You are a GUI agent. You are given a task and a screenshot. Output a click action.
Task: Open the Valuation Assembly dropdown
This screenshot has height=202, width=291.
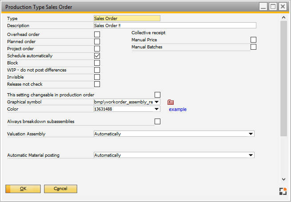point(251,134)
